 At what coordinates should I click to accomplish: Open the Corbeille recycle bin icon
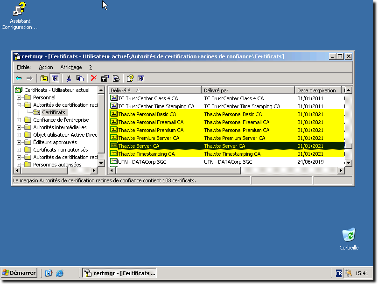pyautogui.click(x=349, y=239)
